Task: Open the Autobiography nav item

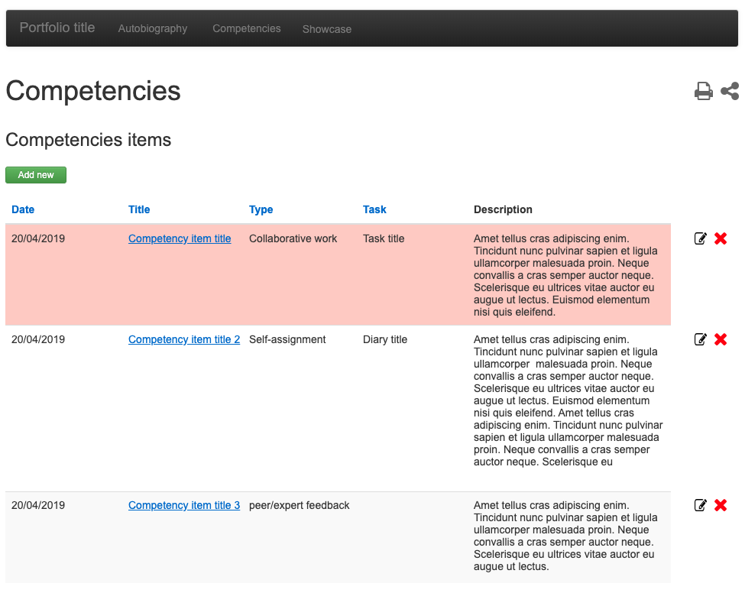Action: [153, 29]
